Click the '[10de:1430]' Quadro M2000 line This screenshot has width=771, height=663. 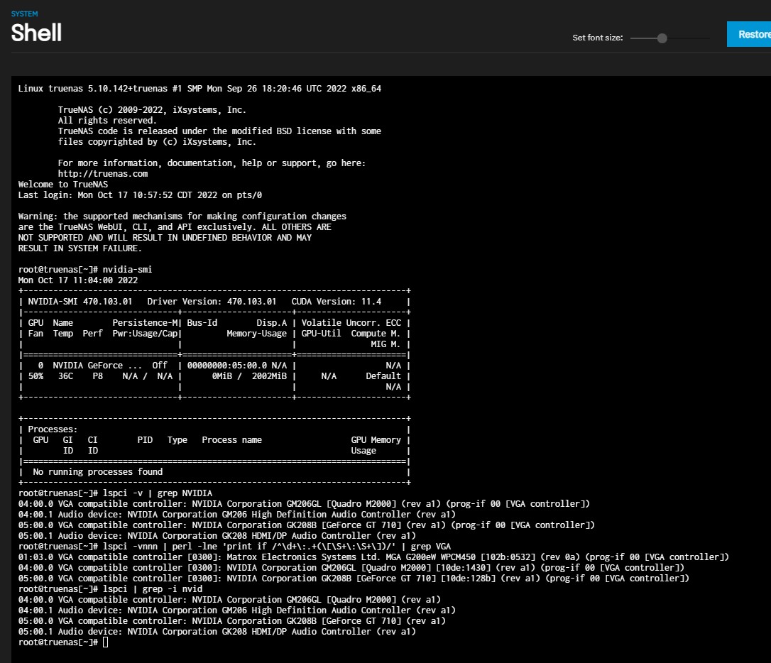351,568
